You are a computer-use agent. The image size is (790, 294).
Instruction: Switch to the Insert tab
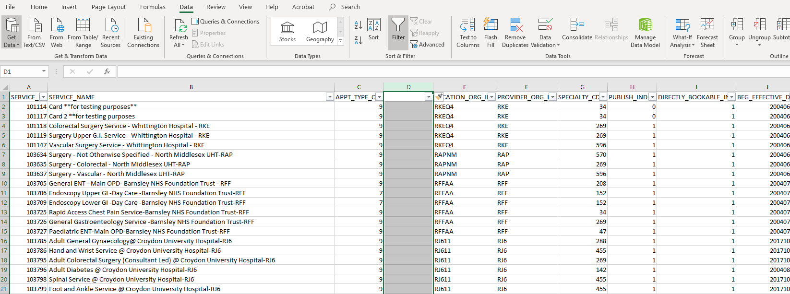coord(69,7)
